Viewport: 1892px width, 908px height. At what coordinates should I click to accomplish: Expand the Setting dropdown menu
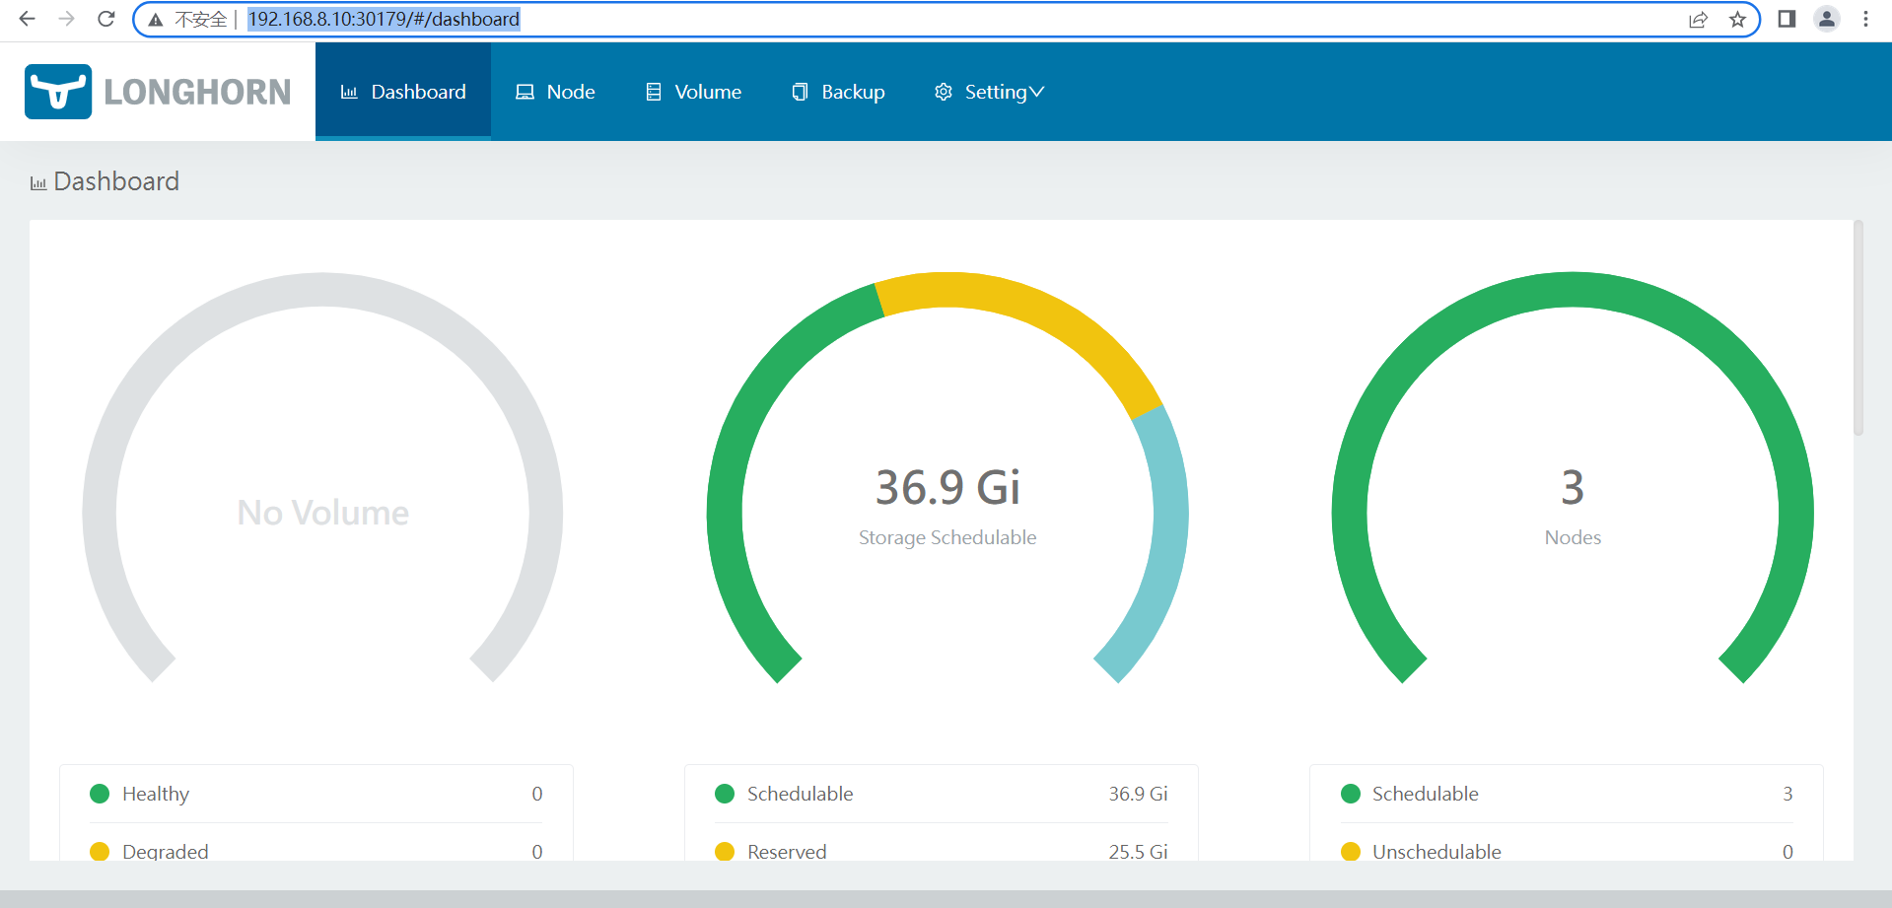click(989, 92)
